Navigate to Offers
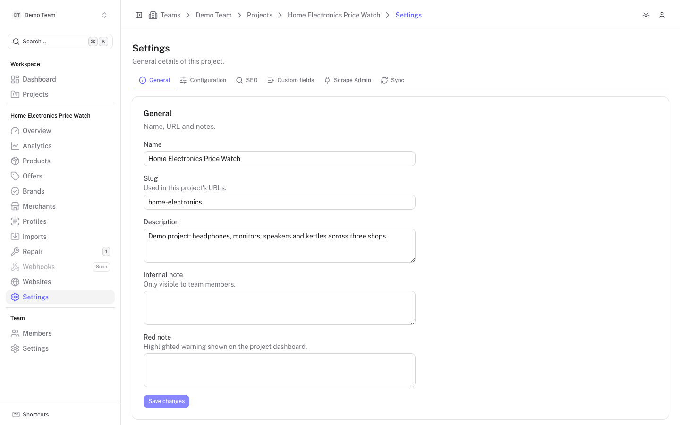Screen dimensions: 680x425 click(60, 176)
